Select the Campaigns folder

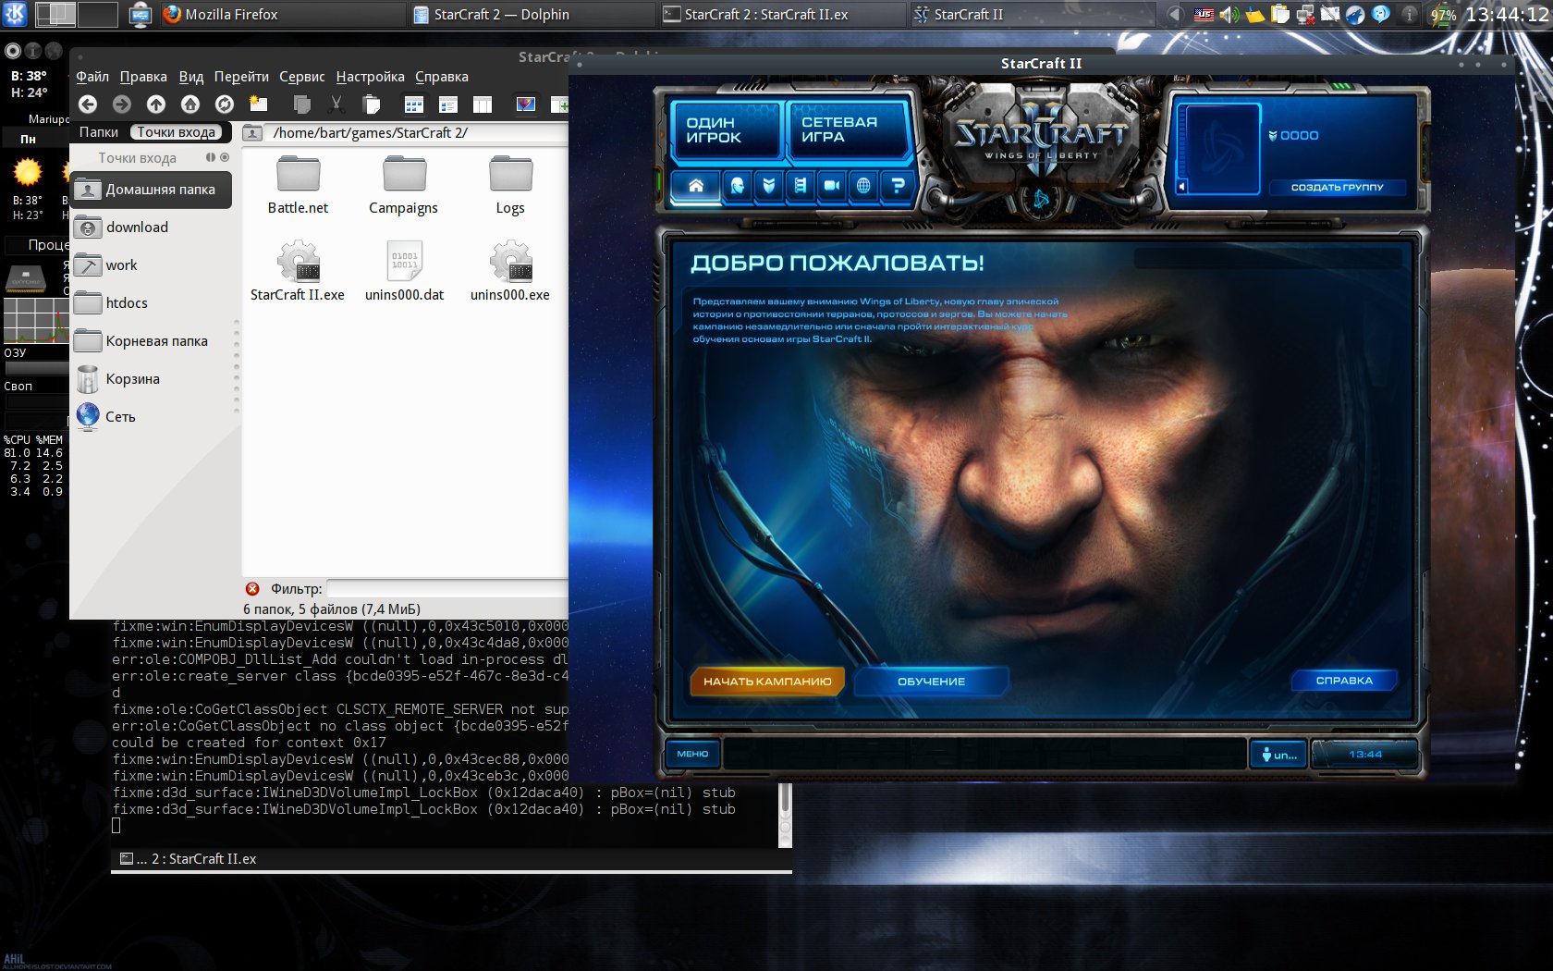404,185
